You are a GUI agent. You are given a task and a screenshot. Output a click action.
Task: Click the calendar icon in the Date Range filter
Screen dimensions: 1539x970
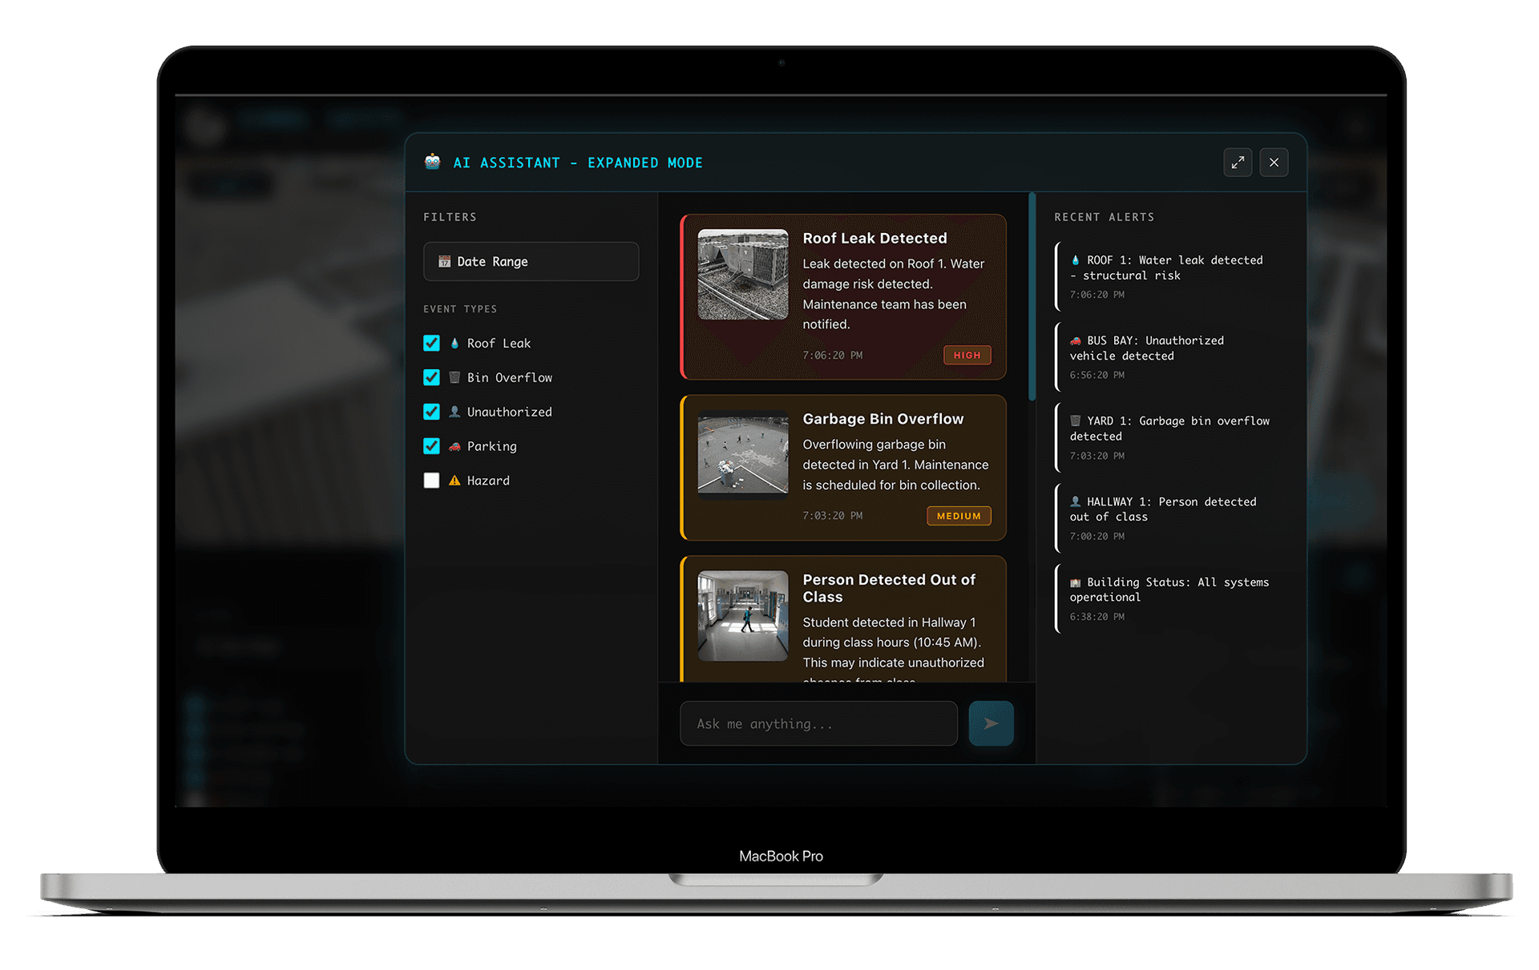pyautogui.click(x=444, y=261)
